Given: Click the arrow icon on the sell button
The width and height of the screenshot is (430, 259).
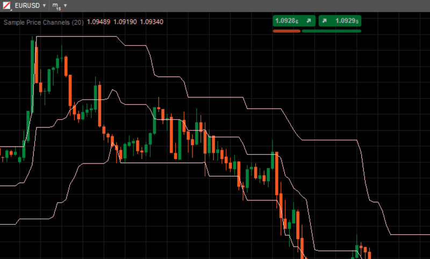Looking at the screenshot, I should (309, 21).
